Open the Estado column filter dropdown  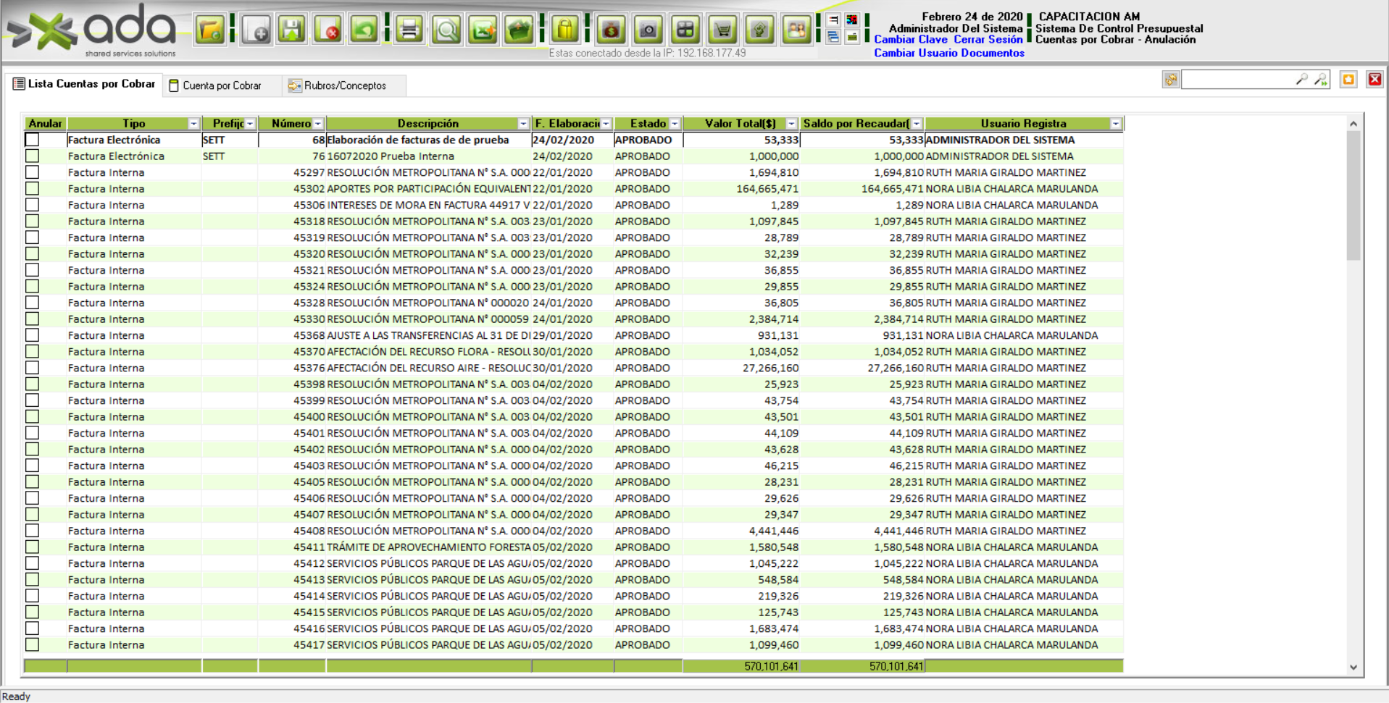pos(674,124)
